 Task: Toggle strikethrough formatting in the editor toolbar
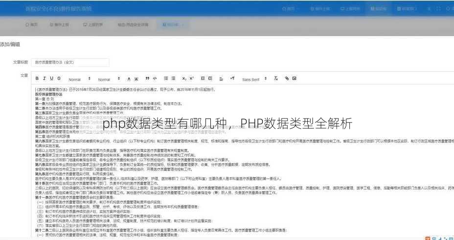coord(59,78)
